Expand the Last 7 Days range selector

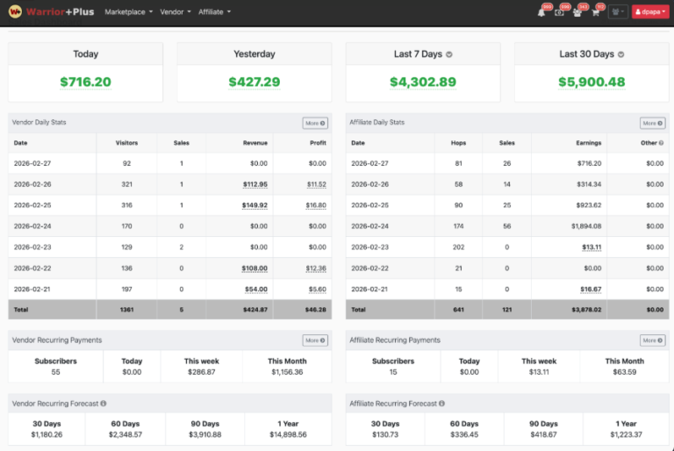449,54
